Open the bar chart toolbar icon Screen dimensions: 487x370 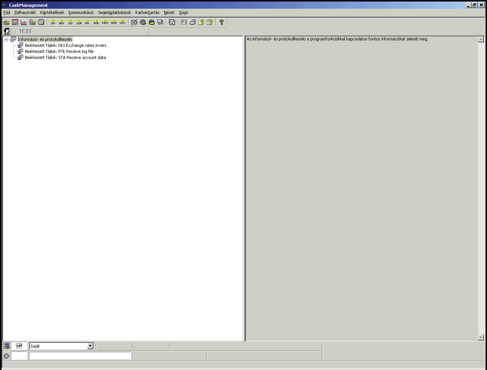[24, 22]
